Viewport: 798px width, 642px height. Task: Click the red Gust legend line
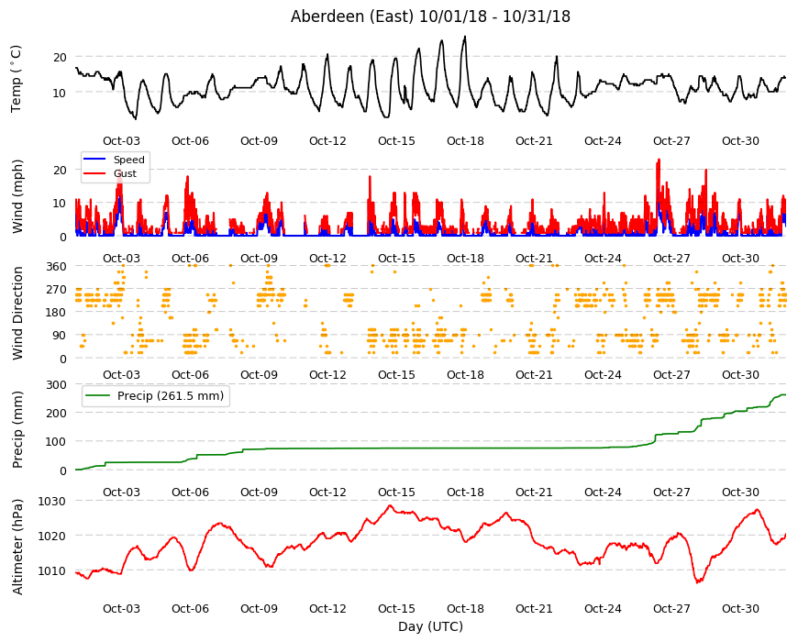(x=94, y=173)
